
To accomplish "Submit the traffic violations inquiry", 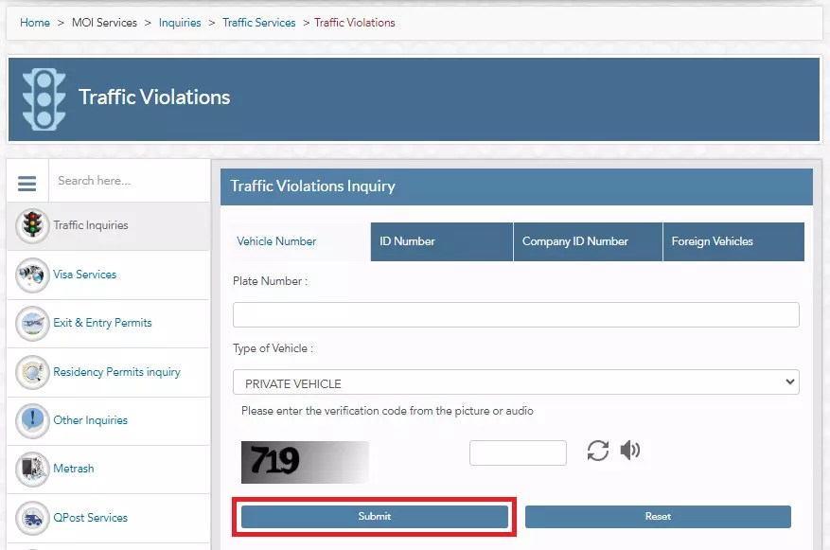I will (x=375, y=516).
